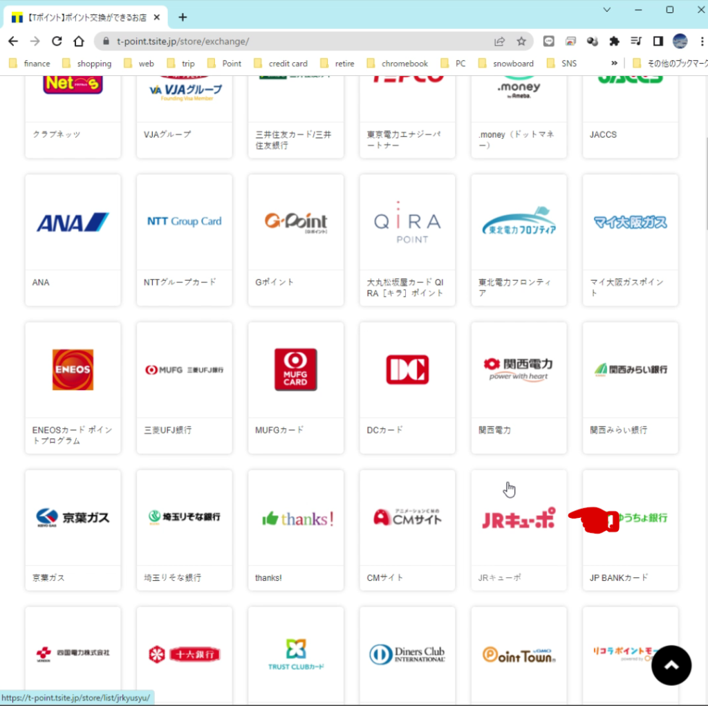Open the 十六銀行 logo
Screen dimensions: 708x706
point(184,654)
